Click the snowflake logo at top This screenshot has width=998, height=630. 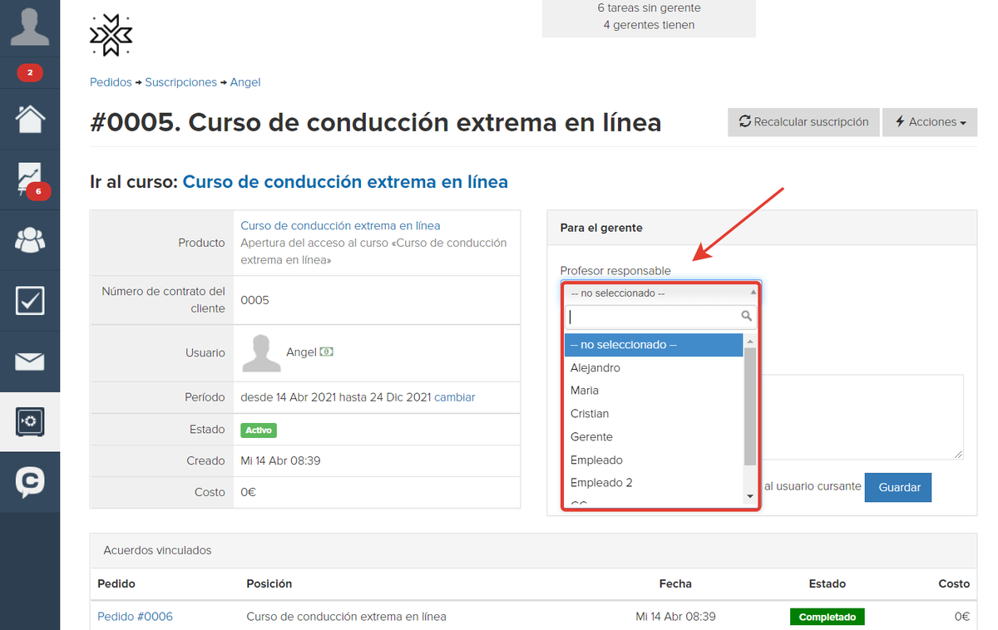[x=111, y=35]
